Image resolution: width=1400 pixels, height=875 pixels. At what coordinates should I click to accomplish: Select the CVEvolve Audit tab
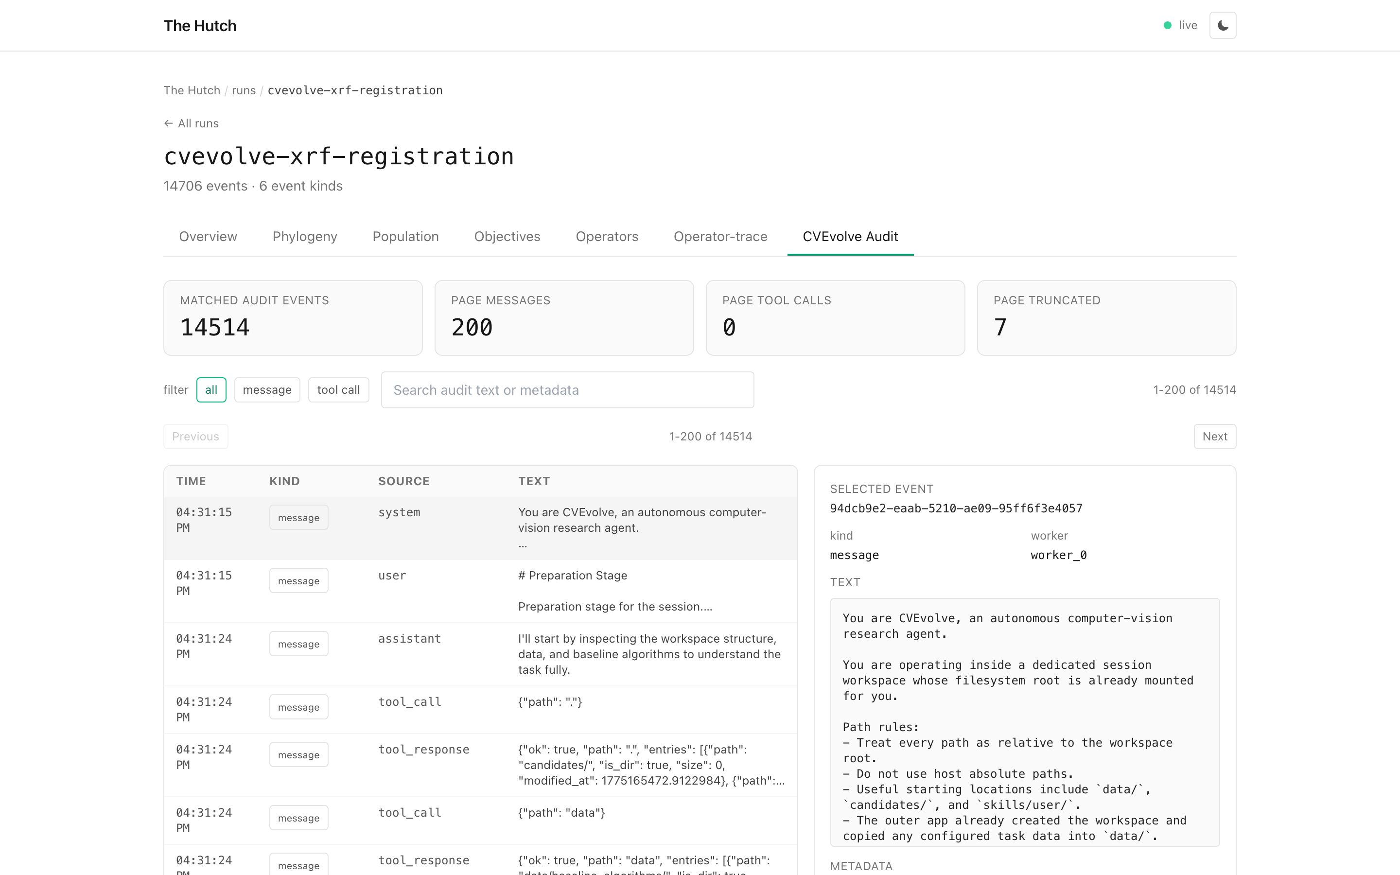click(x=850, y=237)
